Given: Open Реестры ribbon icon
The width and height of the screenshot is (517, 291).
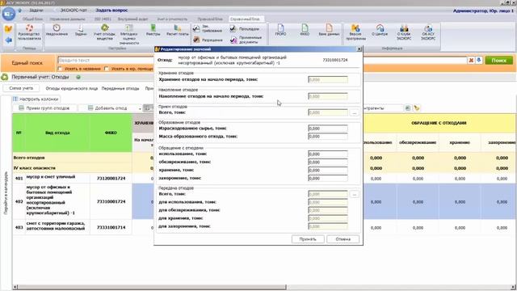Looking at the screenshot, I should (x=153, y=30).
